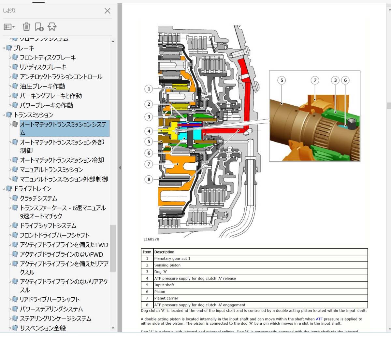Open the パワーステアリングシステム bookmark
This screenshot has width=391, height=339.
pyautogui.click(x=51, y=309)
